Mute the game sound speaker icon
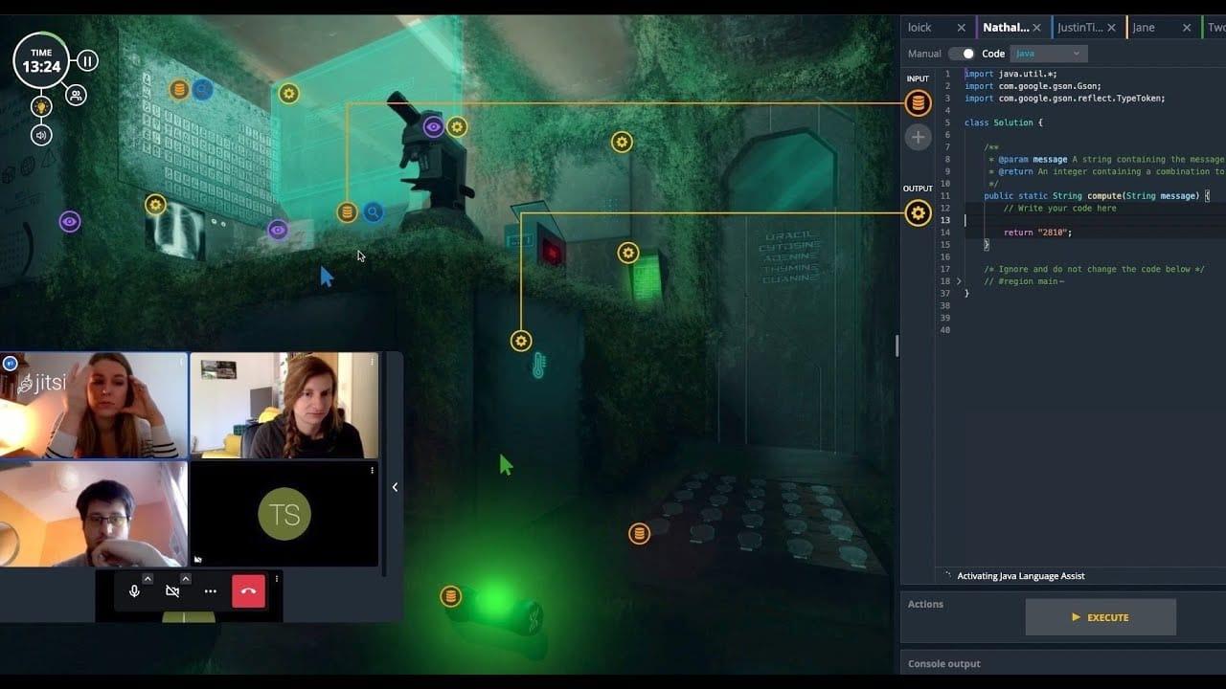Viewport: 1226px width, 689px height. (41, 135)
